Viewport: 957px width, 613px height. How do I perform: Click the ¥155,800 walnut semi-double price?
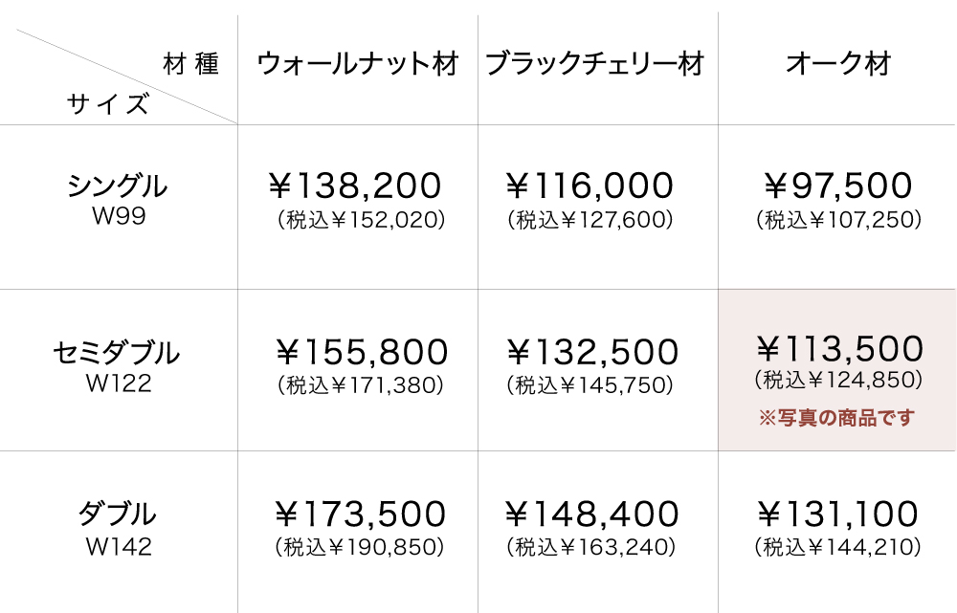(361, 353)
